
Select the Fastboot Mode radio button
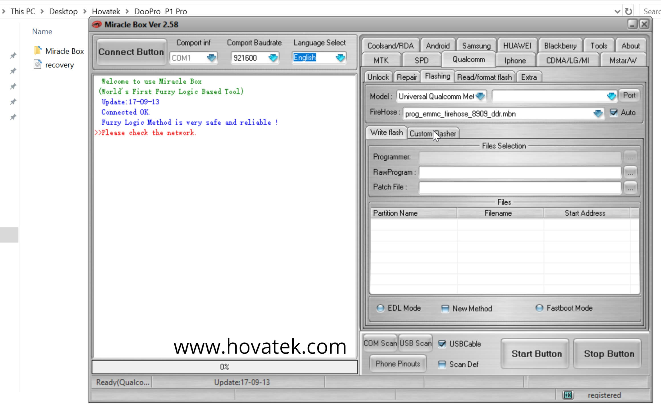click(539, 308)
